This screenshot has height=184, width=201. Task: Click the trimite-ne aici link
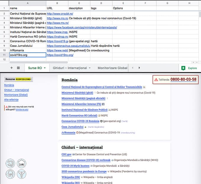[22, 109]
